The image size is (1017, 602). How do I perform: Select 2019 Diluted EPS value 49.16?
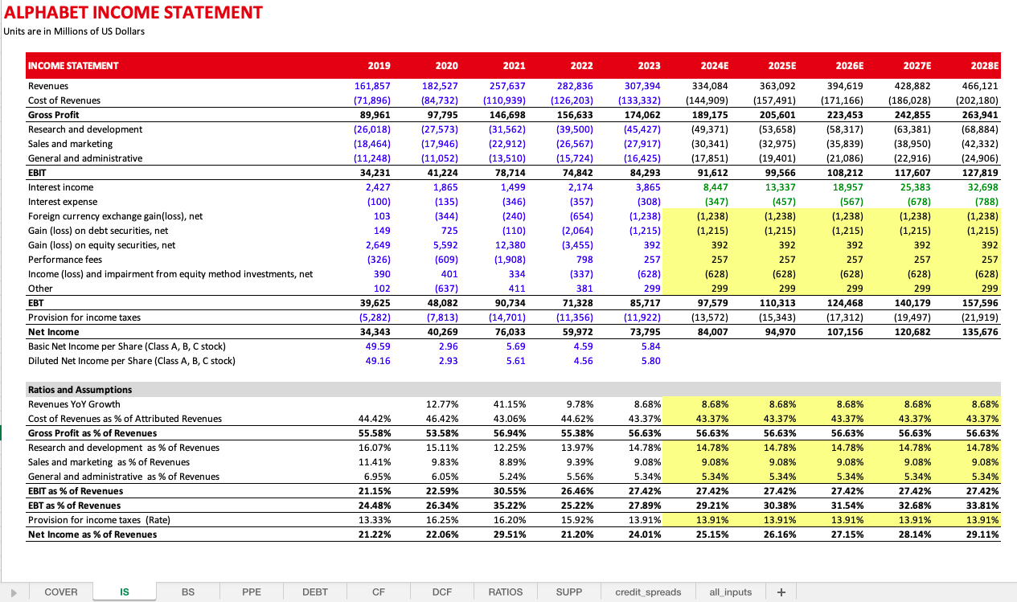click(x=378, y=361)
